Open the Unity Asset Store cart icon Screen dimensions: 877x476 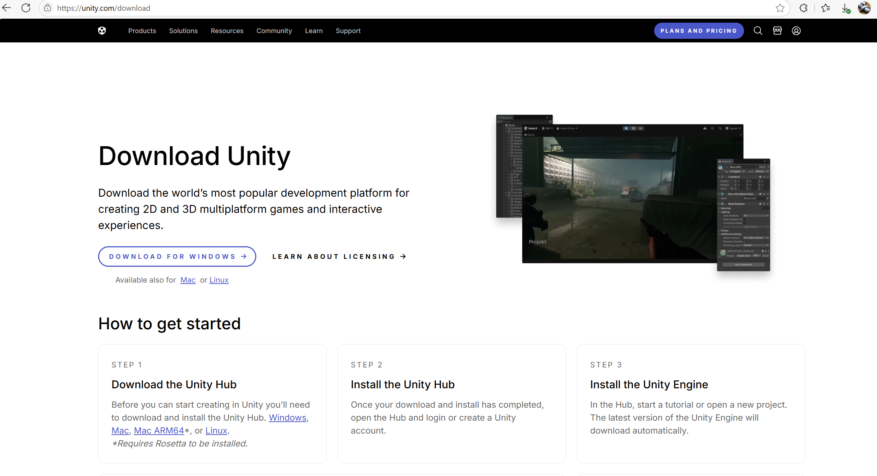[x=777, y=31]
